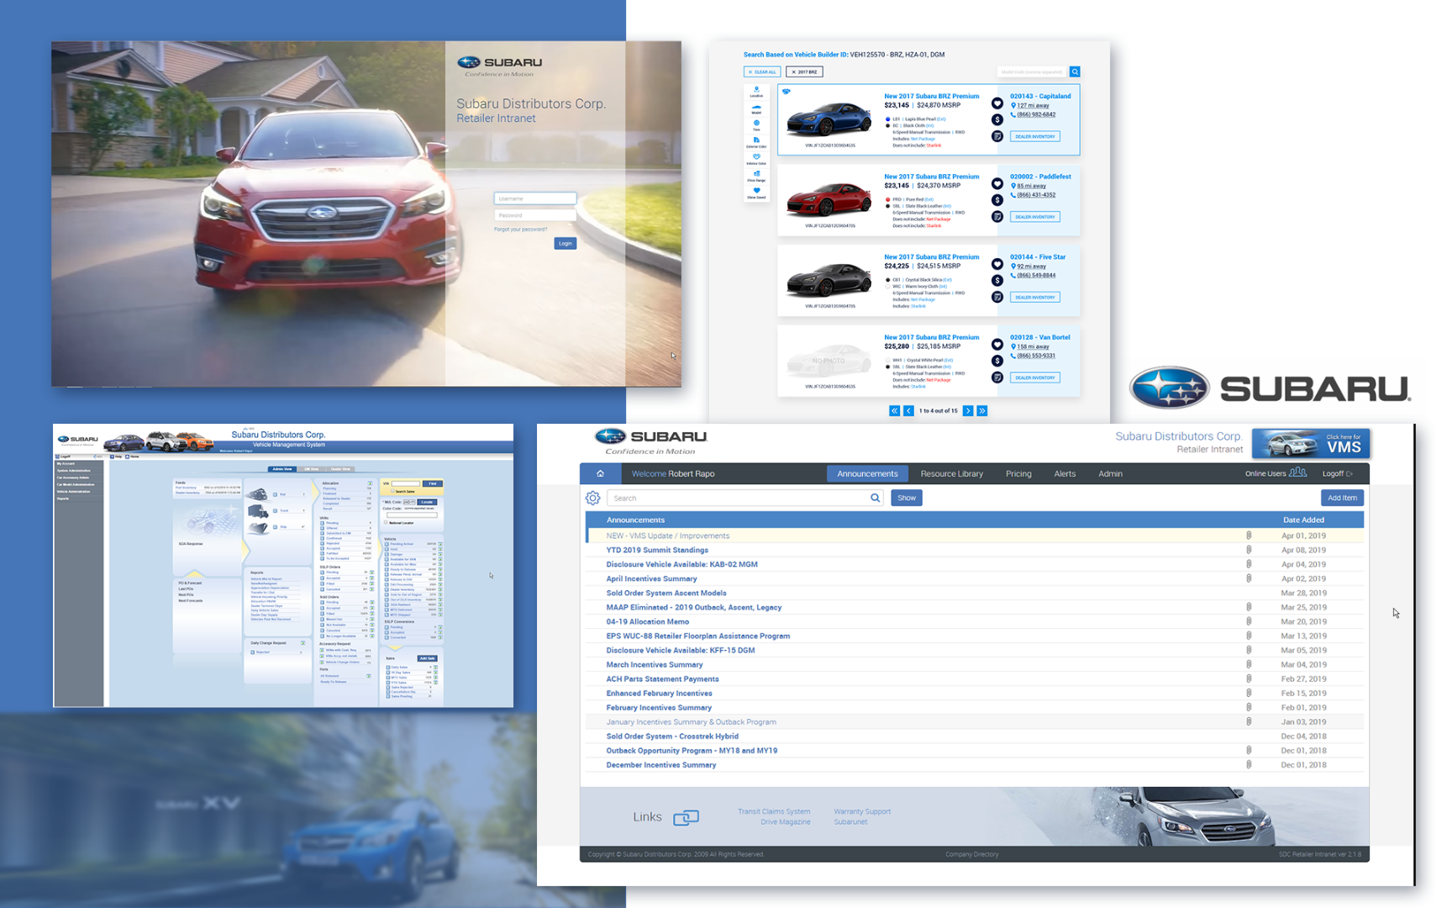Open settings gear next to announcements search
Screen dimensions: 1452x908
click(592, 498)
